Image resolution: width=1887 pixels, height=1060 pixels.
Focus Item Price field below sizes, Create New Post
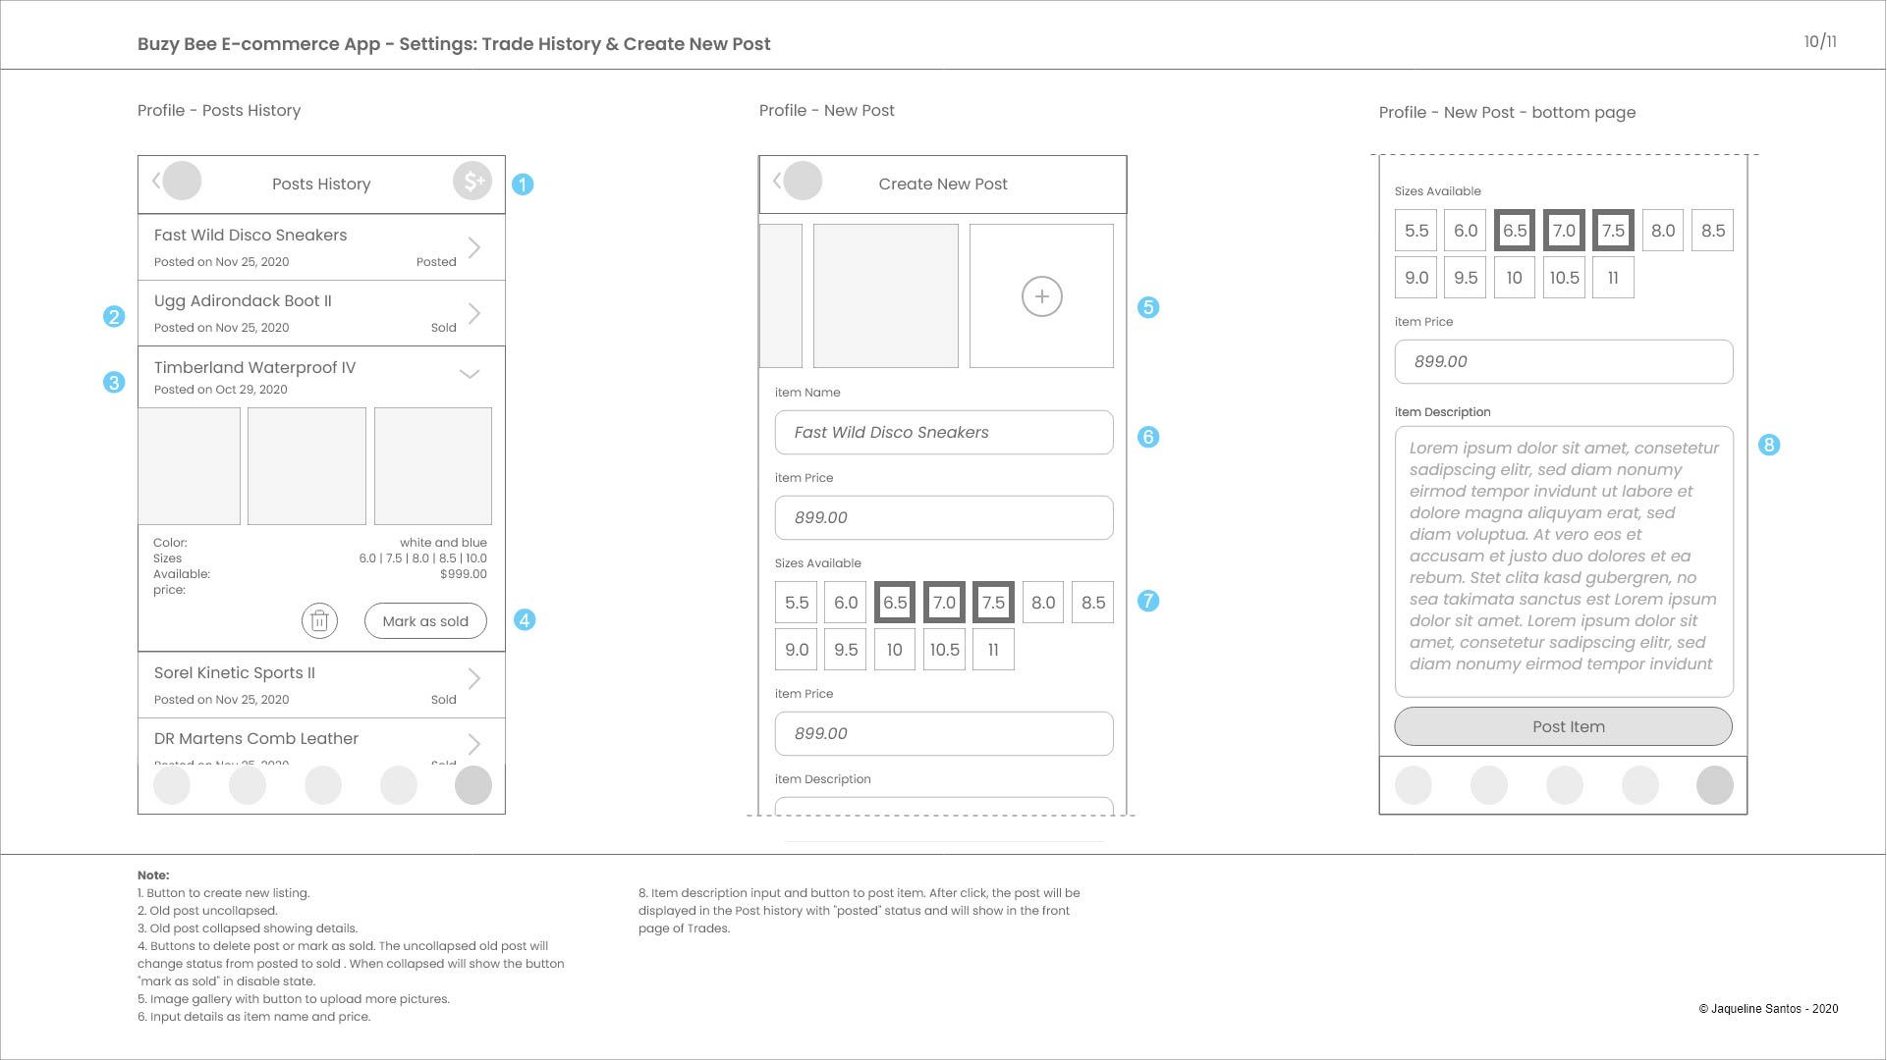(x=944, y=734)
